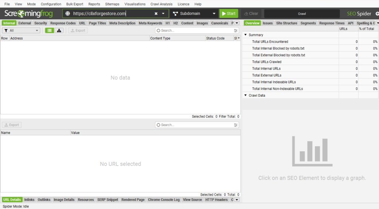Open the Bulk Export menu
This screenshot has height=209, width=379.
[75, 4]
